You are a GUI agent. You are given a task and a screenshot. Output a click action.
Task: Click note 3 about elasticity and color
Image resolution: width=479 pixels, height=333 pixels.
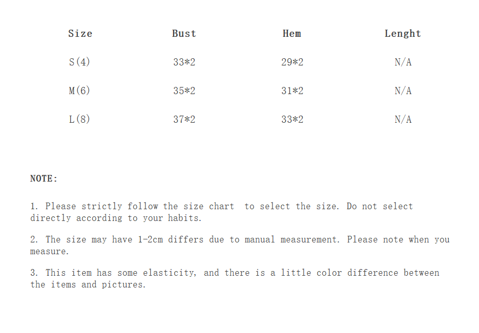click(234, 278)
